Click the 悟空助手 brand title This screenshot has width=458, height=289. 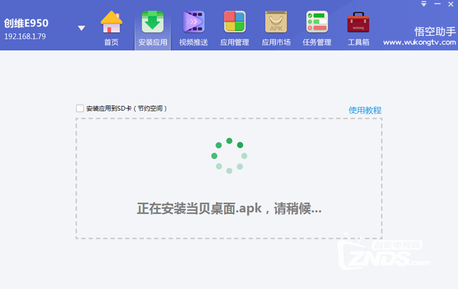click(435, 32)
